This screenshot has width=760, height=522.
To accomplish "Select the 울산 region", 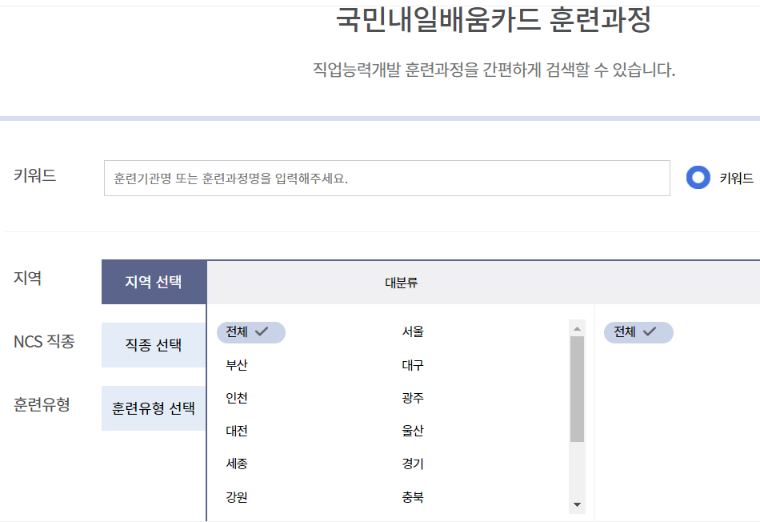I will point(413,431).
